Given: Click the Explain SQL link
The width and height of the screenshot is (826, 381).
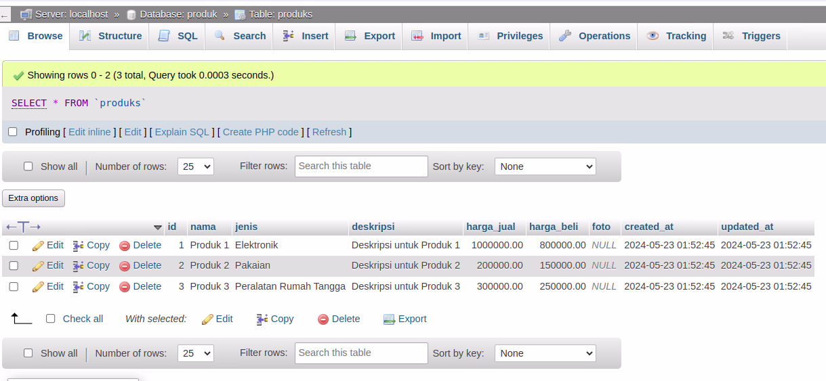Looking at the screenshot, I should coord(182,132).
